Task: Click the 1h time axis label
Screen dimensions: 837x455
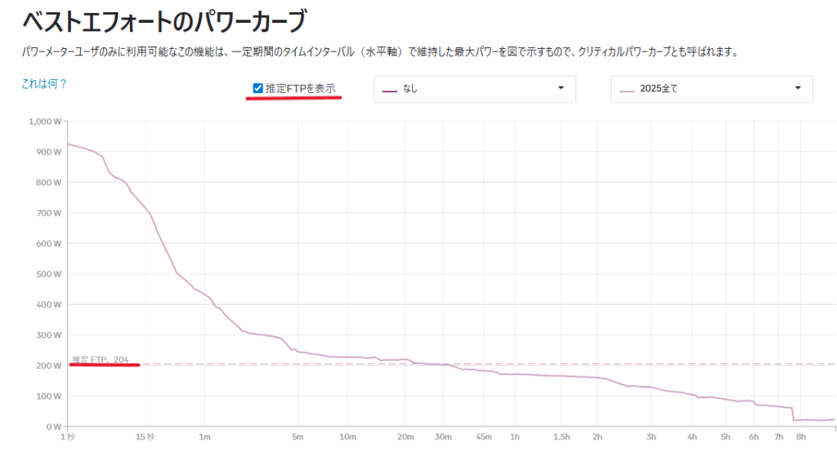Action: tap(514, 437)
